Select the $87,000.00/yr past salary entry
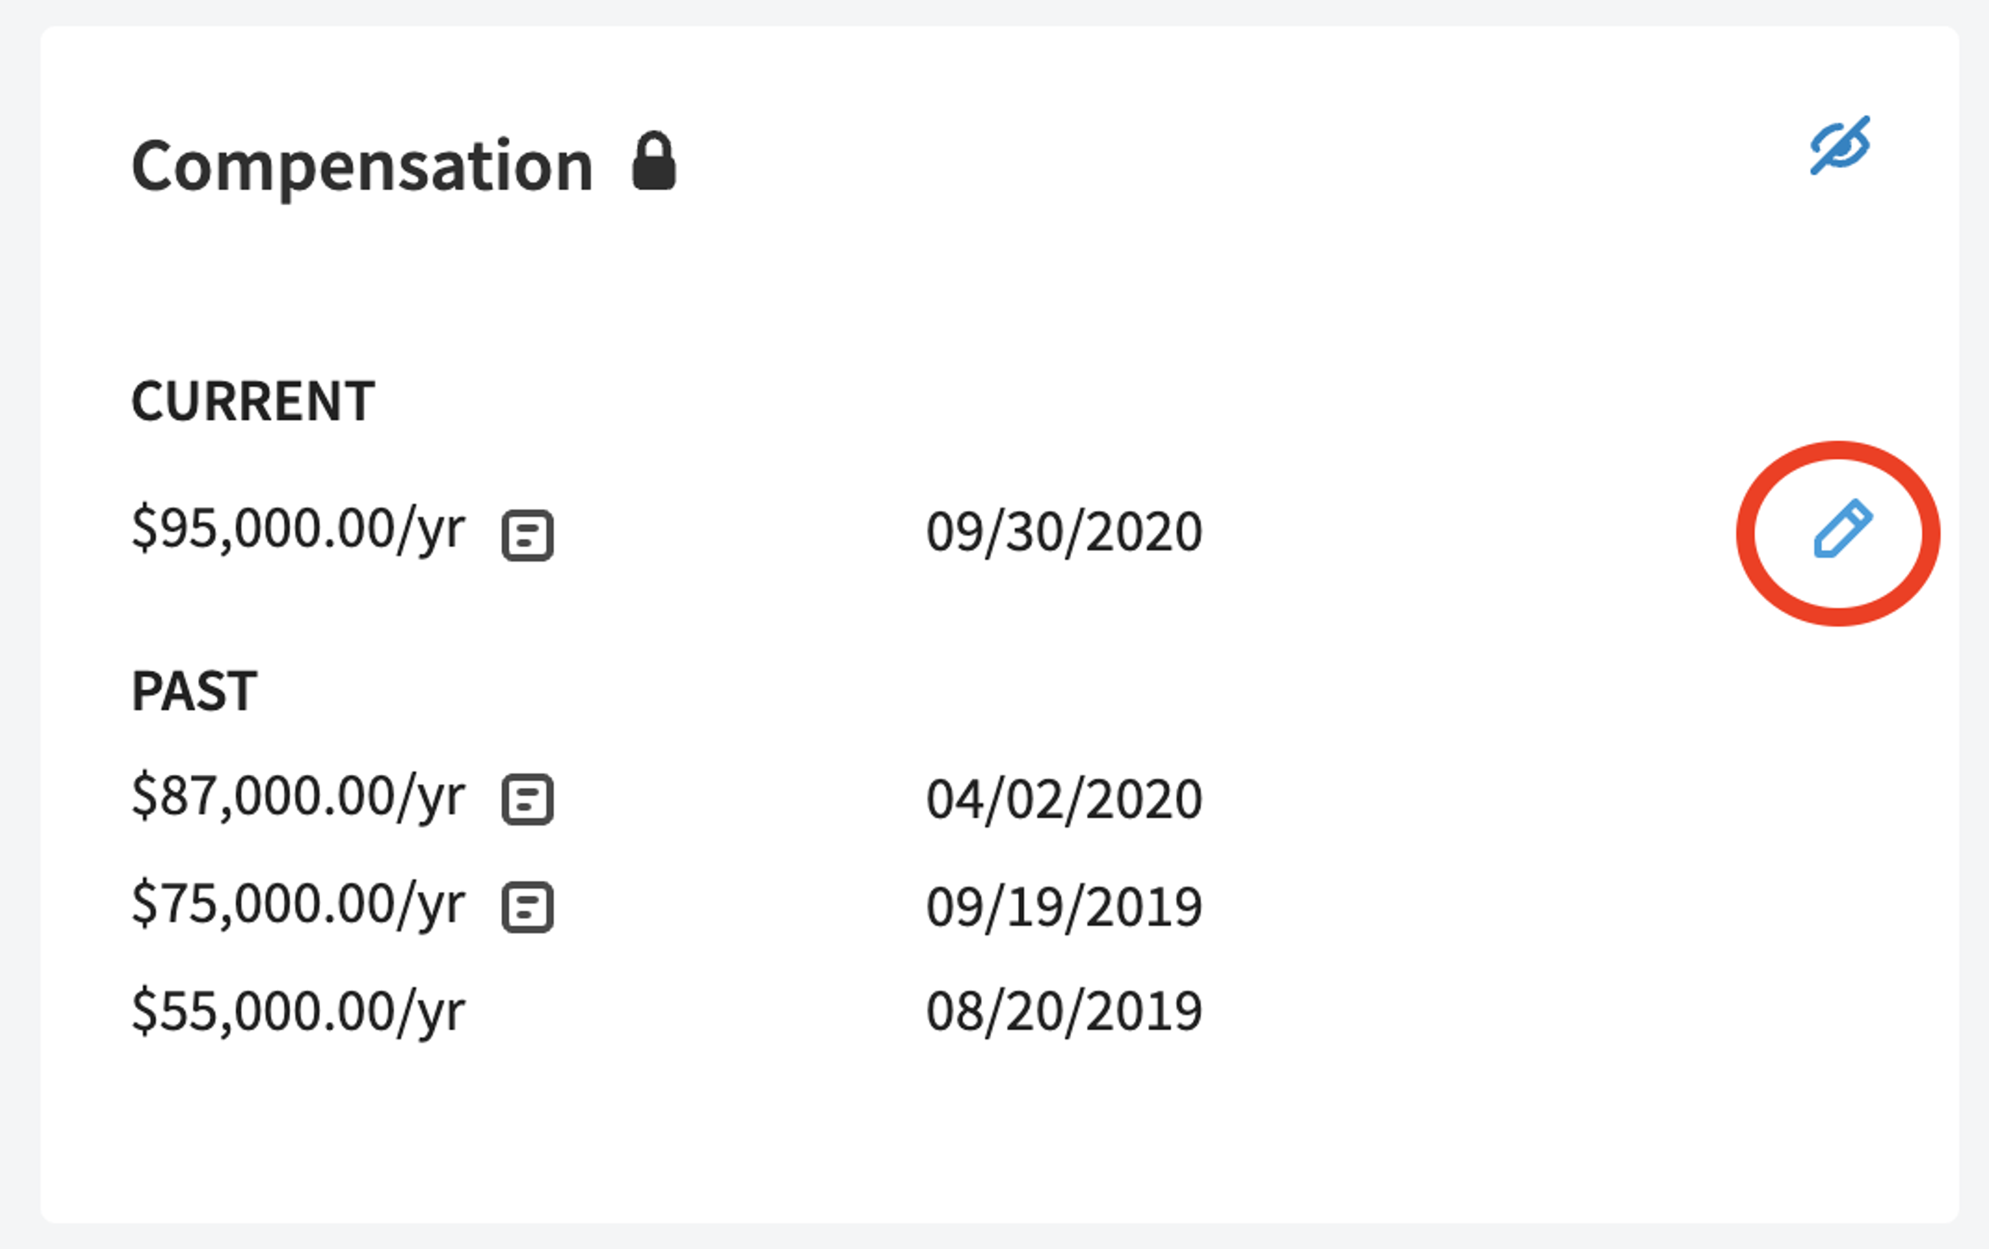This screenshot has height=1249, width=1989. pos(298,796)
